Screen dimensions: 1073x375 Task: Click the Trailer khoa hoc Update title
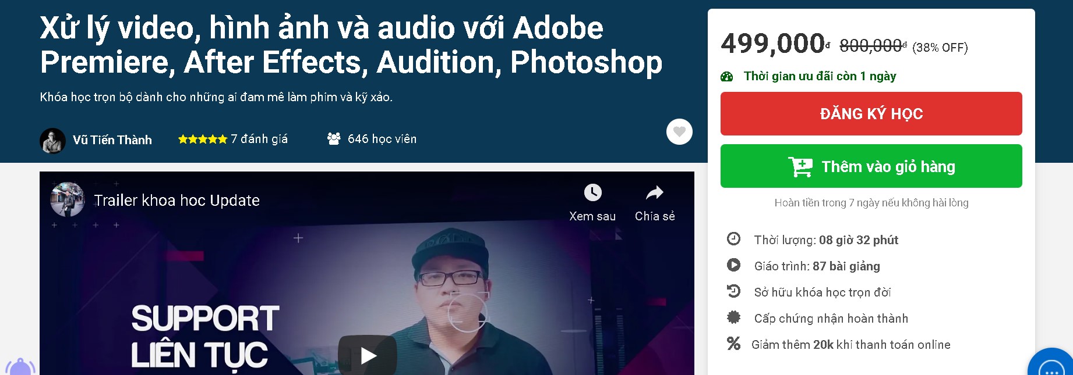177,201
